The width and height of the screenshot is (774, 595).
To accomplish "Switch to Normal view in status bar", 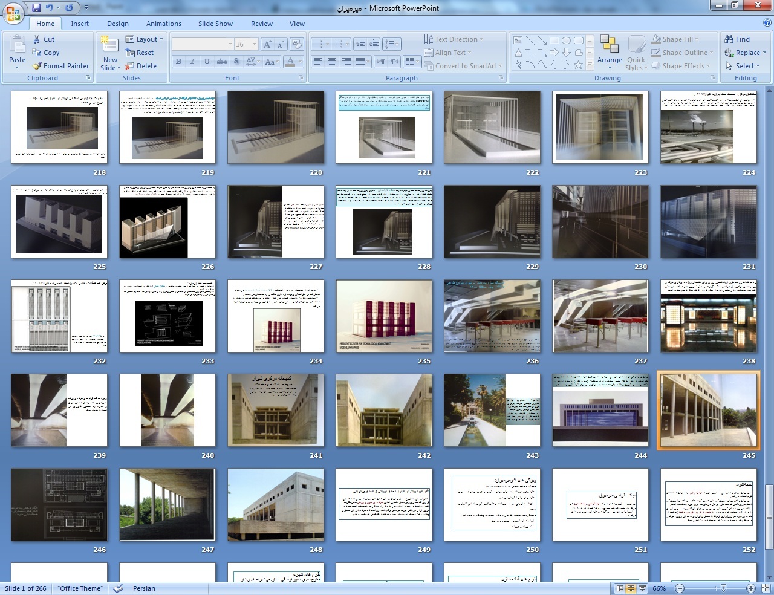I will tap(620, 588).
